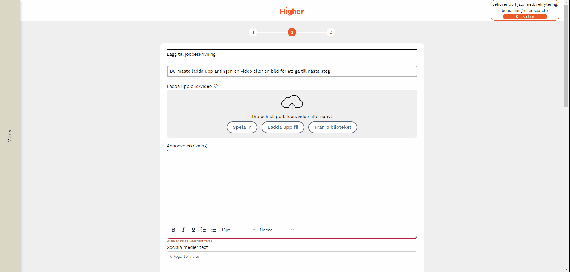
Task: Insert a numbered list
Action: tap(203, 230)
